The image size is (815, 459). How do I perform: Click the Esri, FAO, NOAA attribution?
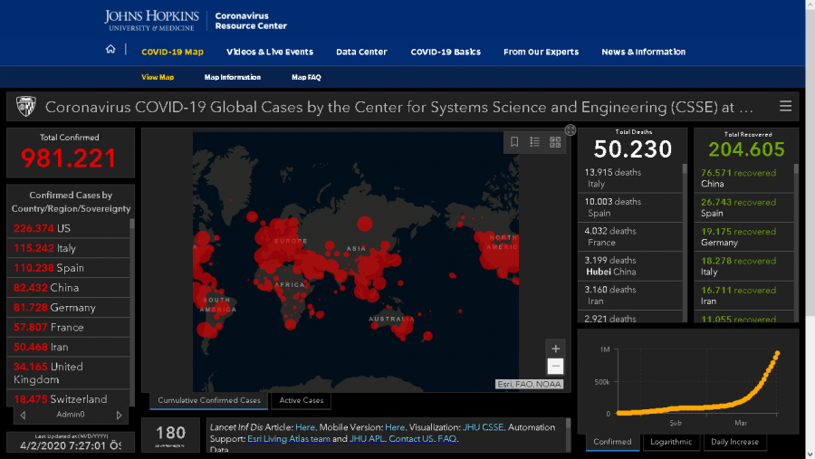[x=529, y=384]
